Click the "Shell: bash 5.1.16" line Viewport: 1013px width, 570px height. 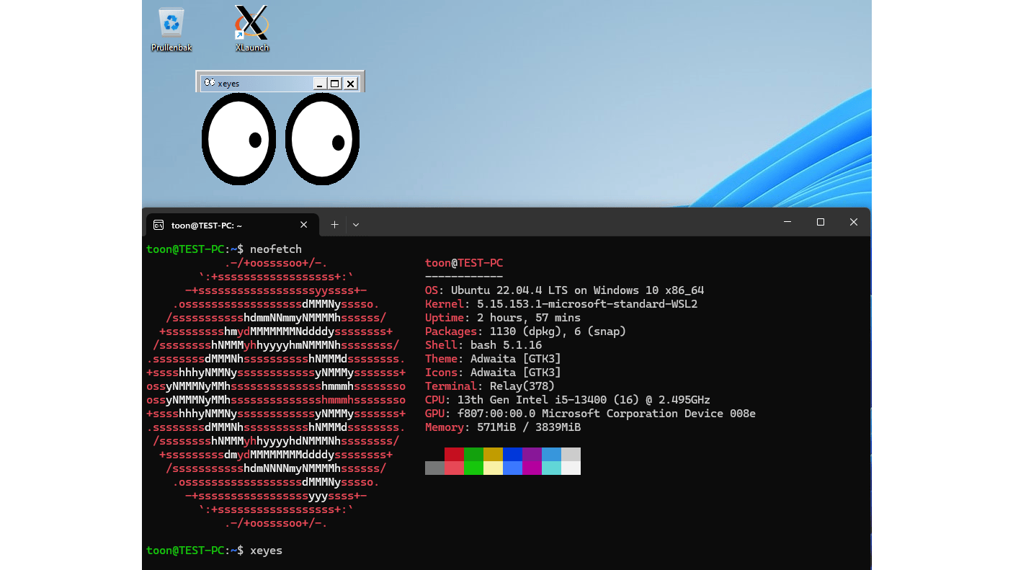(x=483, y=345)
